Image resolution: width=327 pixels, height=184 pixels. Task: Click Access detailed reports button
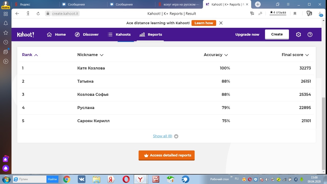(167, 155)
